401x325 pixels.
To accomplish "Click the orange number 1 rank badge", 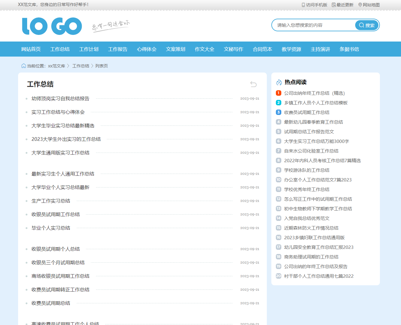I will pyautogui.click(x=279, y=93).
